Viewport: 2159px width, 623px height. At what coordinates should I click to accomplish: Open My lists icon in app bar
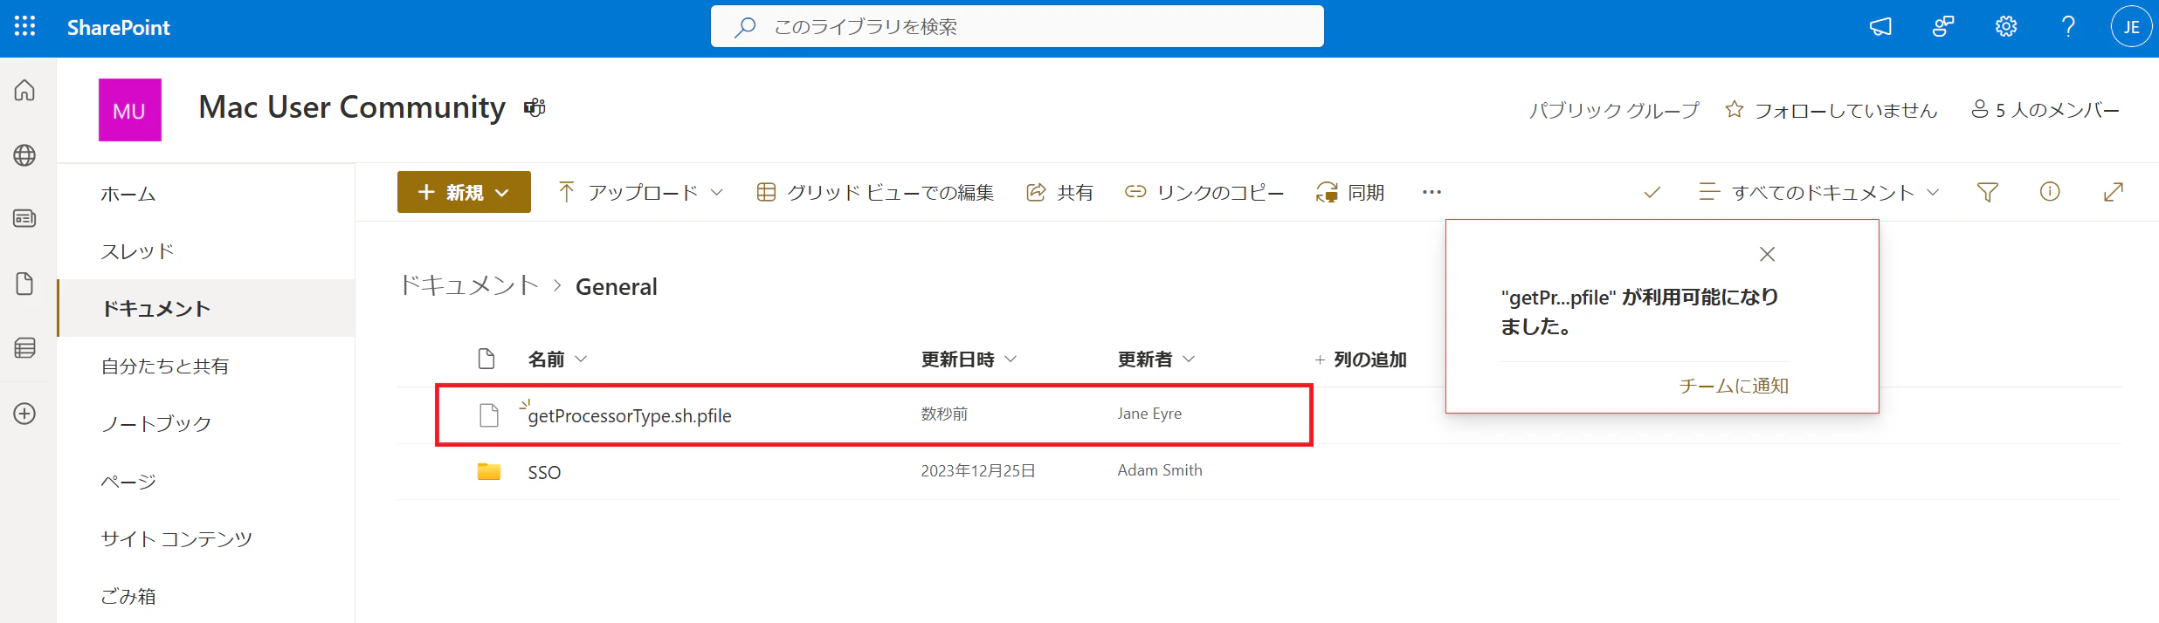tap(24, 348)
